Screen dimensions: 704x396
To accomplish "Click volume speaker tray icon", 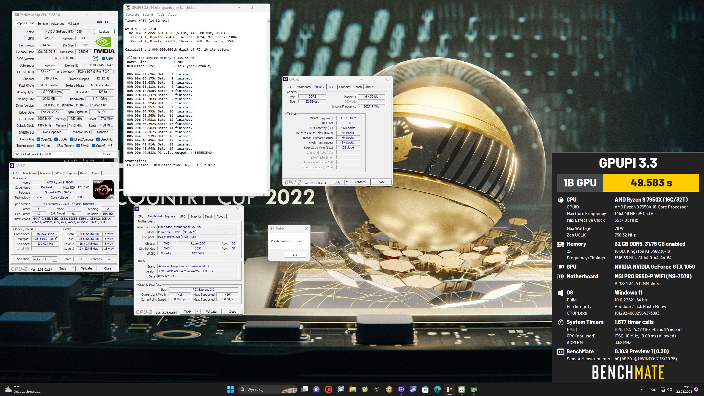I will click(670, 389).
